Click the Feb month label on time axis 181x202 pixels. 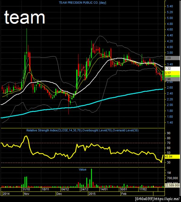tap(124, 194)
